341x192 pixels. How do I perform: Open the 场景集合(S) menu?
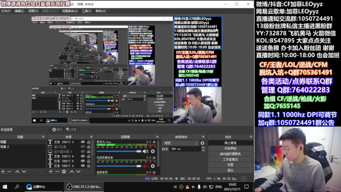69,11
